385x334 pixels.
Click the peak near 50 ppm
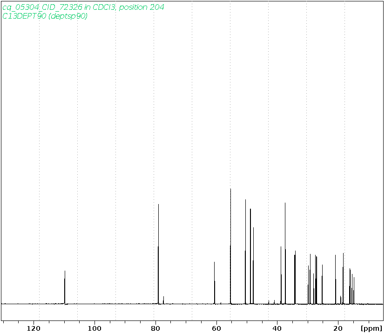[245, 252]
